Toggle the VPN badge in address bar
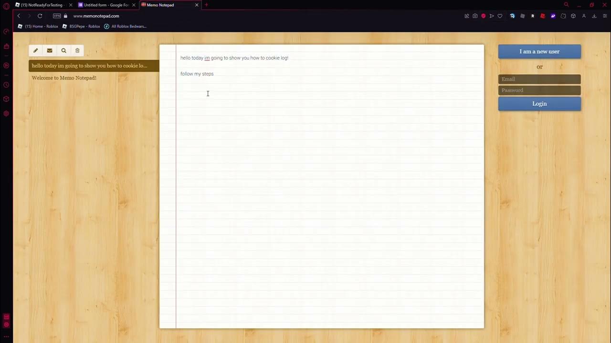The width and height of the screenshot is (611, 343). coord(57,16)
